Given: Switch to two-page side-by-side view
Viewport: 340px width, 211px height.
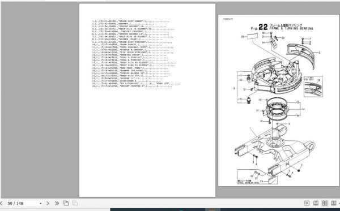Looking at the screenshot, I should tap(325, 203).
